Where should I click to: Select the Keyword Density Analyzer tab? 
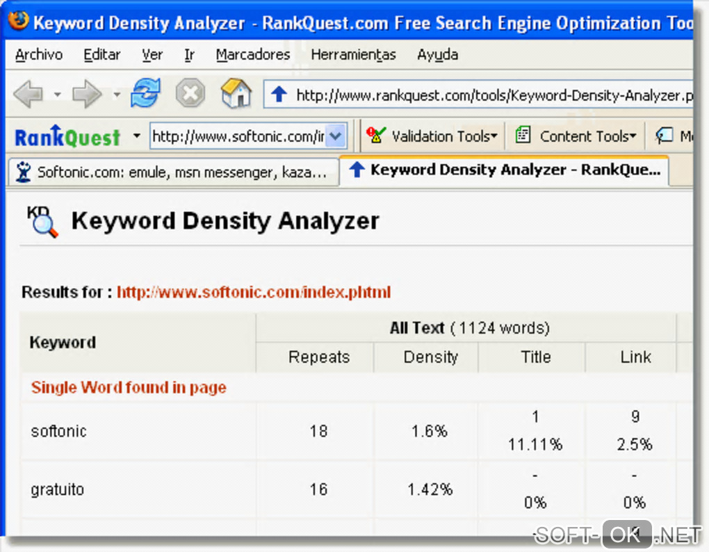tap(504, 170)
